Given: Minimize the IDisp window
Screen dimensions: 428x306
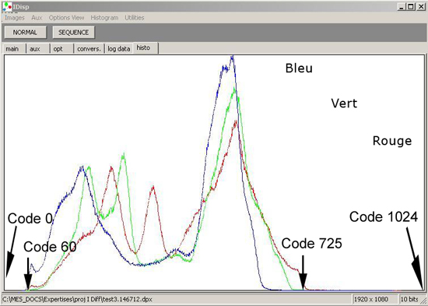Looking at the screenshot, I should tap(401, 7).
